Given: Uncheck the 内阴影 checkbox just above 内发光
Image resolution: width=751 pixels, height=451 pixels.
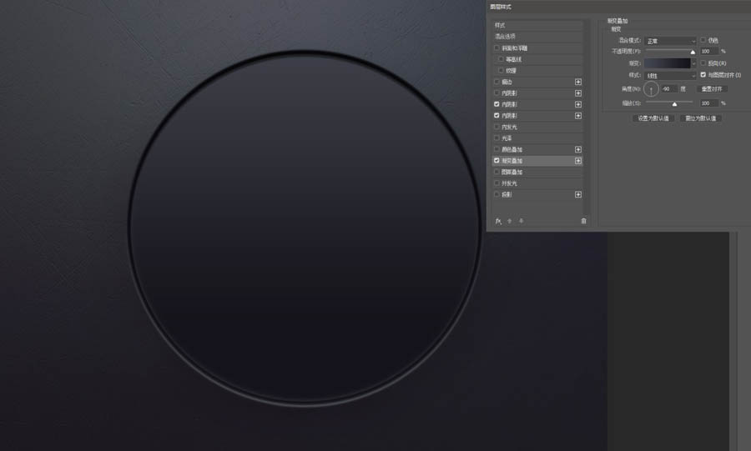Looking at the screenshot, I should point(496,115).
